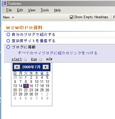
Task: Mark 自分のブログで紹介する task circle done
Action: coord(8,35)
